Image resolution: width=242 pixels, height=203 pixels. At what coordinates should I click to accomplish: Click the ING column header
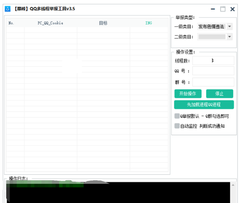149,23
